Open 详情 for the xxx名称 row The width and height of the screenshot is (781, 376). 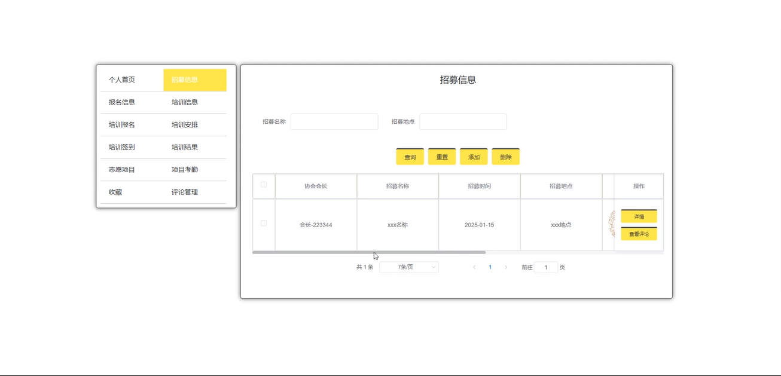pyautogui.click(x=639, y=216)
